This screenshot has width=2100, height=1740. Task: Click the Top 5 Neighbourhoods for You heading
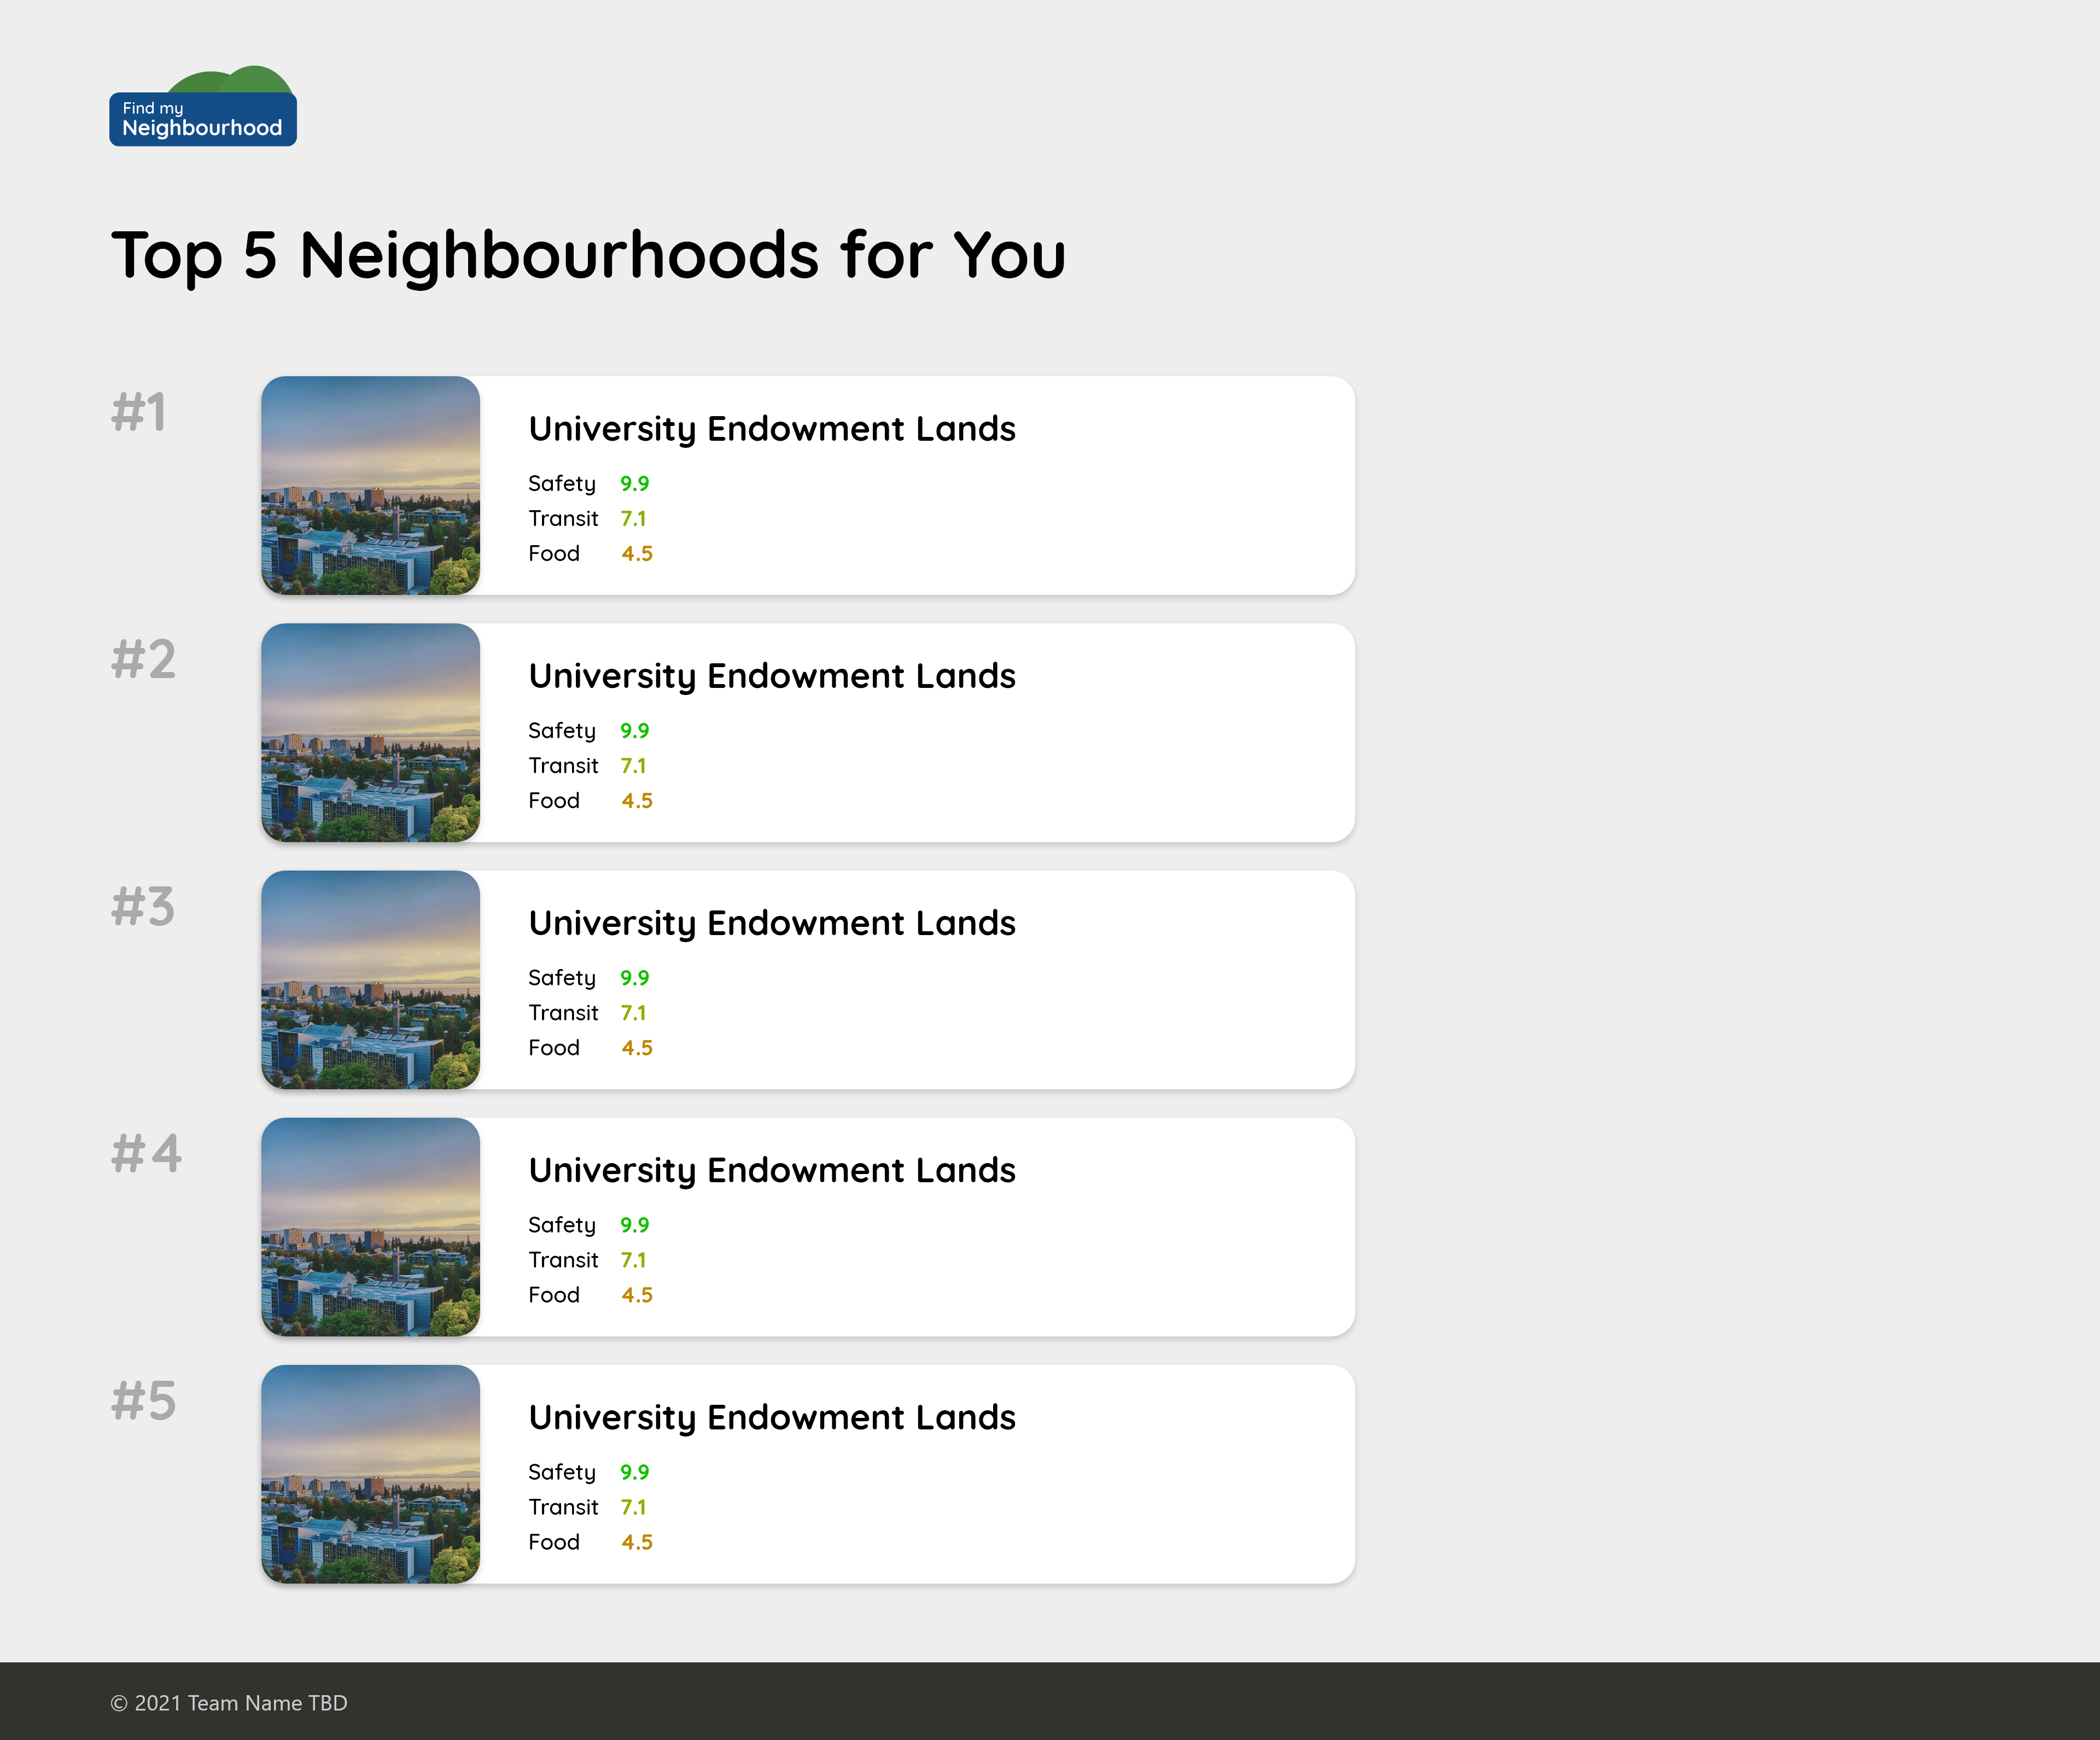point(588,255)
